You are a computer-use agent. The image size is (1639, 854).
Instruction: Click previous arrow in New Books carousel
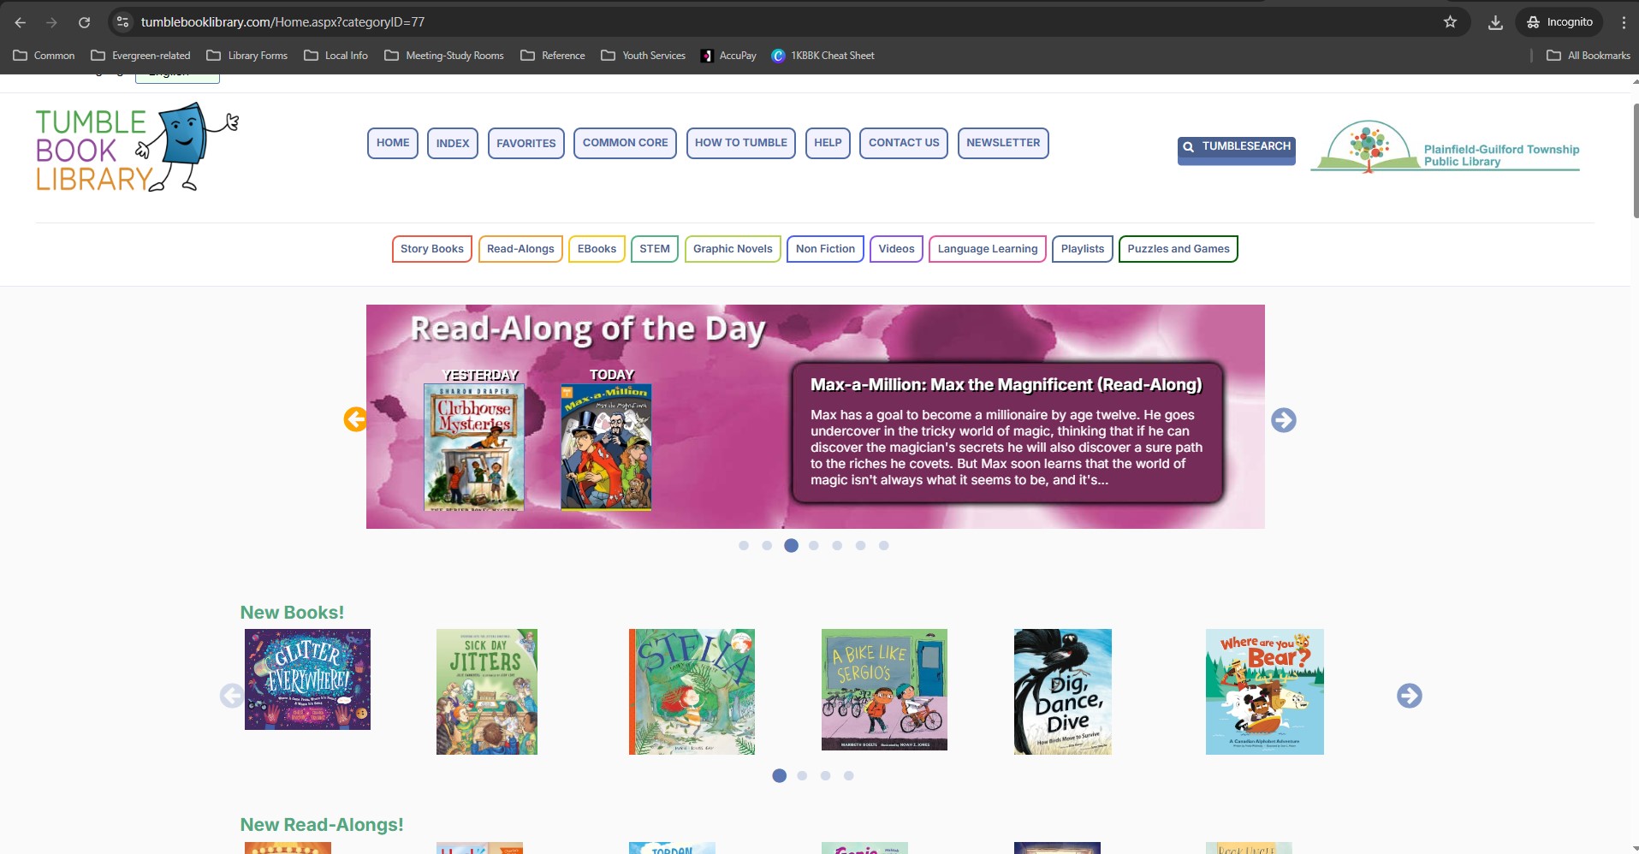pyautogui.click(x=232, y=696)
